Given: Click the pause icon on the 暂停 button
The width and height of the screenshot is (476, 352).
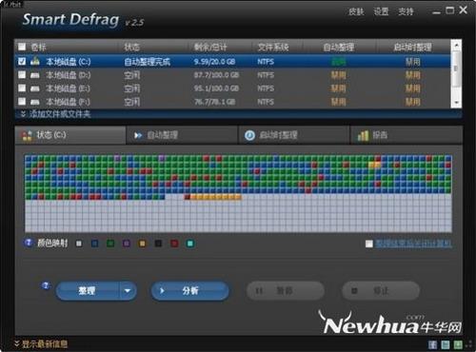Looking at the screenshot, I should coord(259,290).
